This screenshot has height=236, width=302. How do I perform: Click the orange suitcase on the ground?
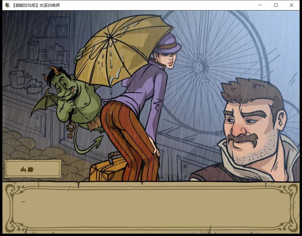(x=108, y=168)
